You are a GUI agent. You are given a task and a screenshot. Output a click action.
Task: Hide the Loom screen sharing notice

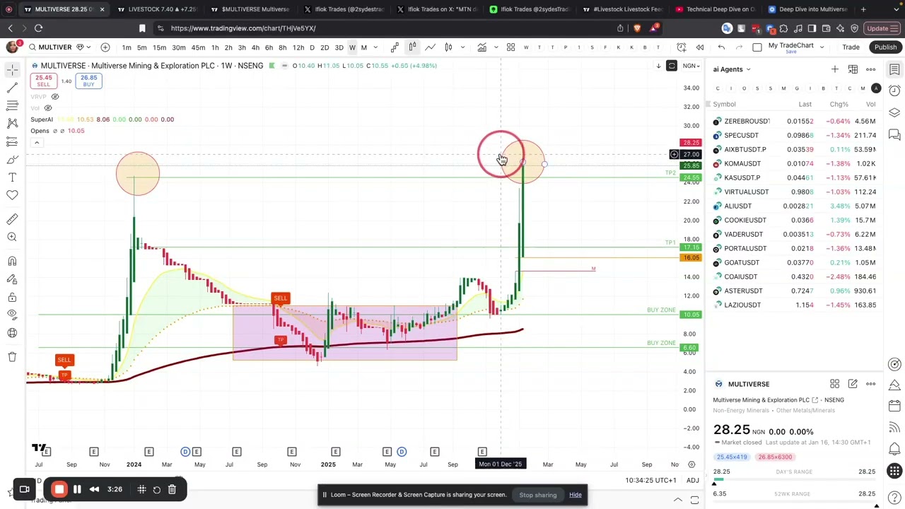point(576,495)
